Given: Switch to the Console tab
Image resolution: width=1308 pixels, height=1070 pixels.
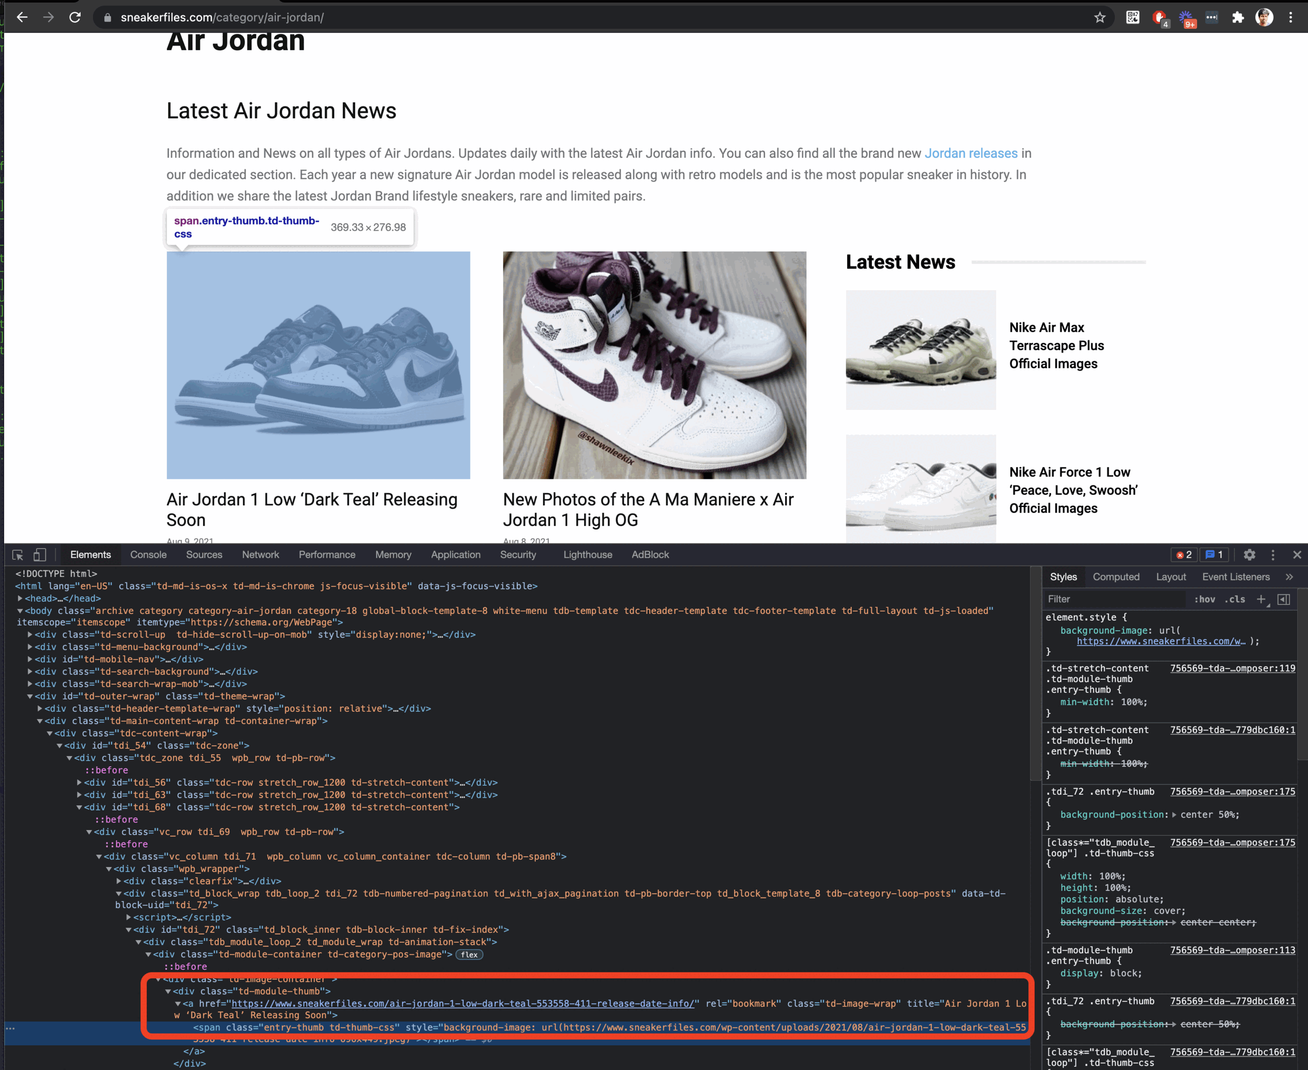Looking at the screenshot, I should [148, 555].
